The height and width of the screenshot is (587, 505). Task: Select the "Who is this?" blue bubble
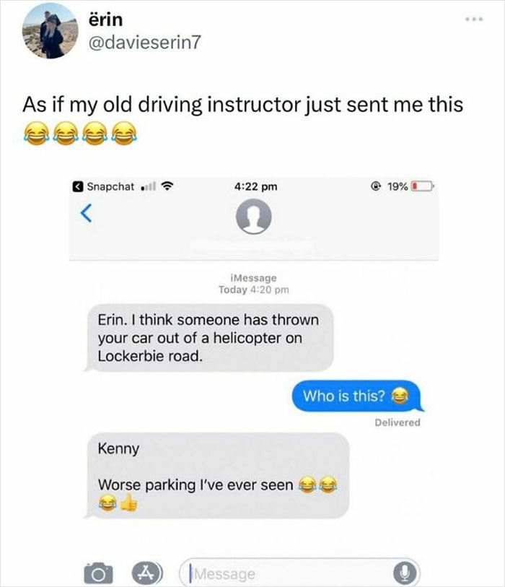click(x=357, y=396)
